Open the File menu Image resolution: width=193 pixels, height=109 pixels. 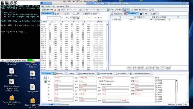click(x=43, y=6)
